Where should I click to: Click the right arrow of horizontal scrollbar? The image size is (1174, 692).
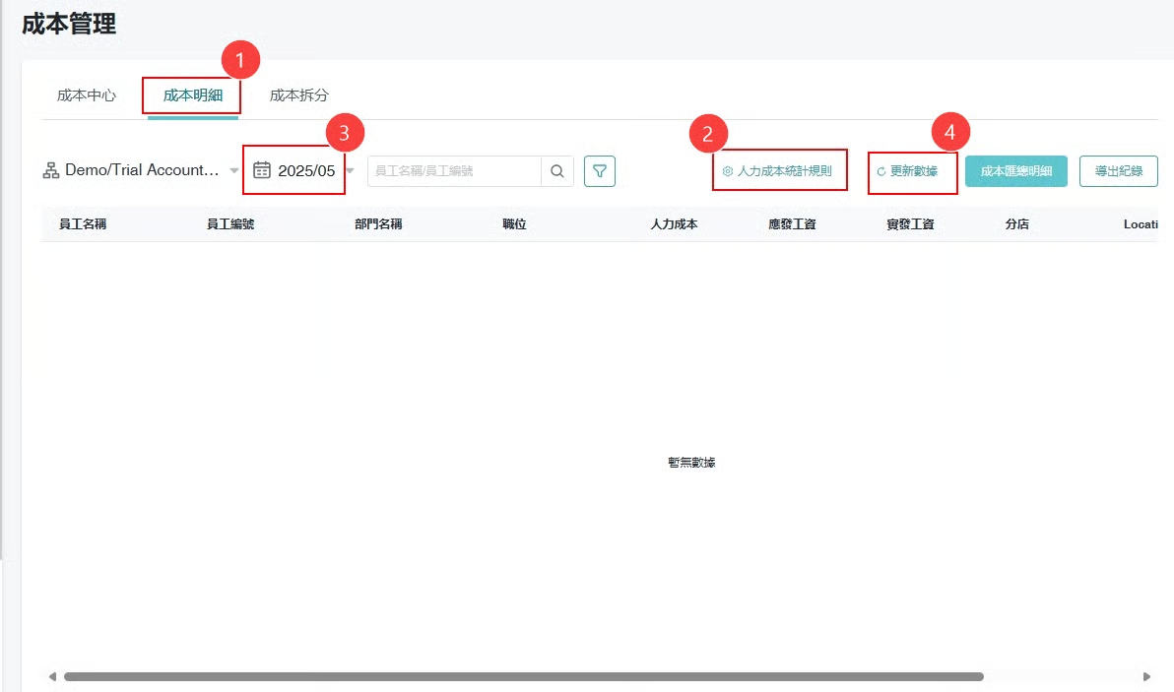(1146, 677)
